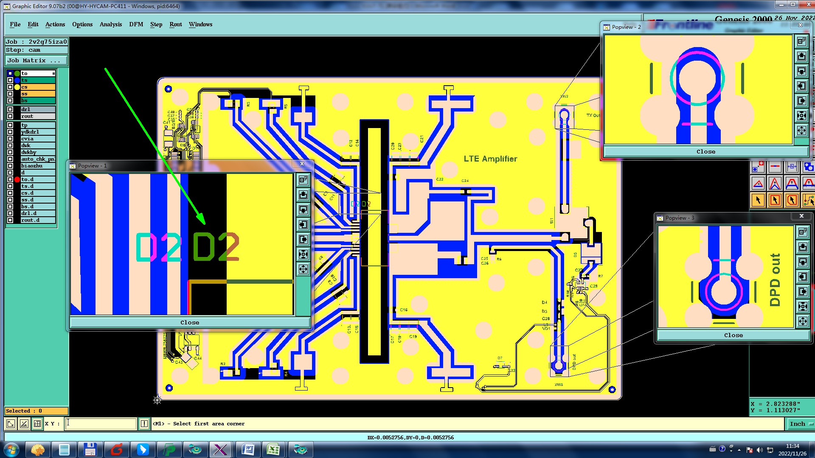
Task: Toggle the checkbox for layer drl
Action: (10, 109)
